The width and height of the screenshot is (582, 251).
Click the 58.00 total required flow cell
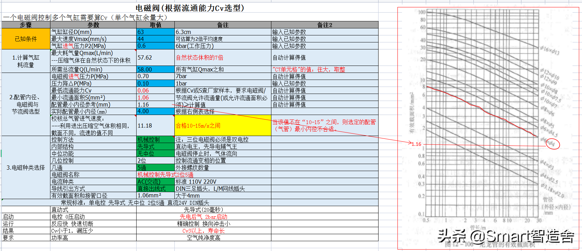(x=155, y=69)
